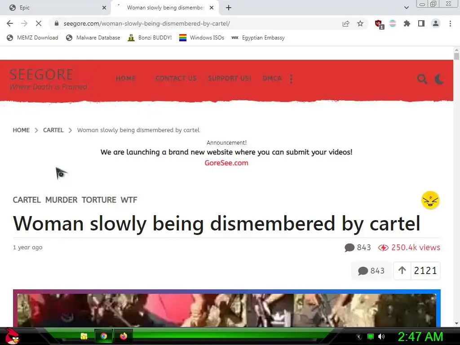Open the Extensions puzzle piece menu
Viewport: 460px width, 345px height.
pyautogui.click(x=407, y=23)
